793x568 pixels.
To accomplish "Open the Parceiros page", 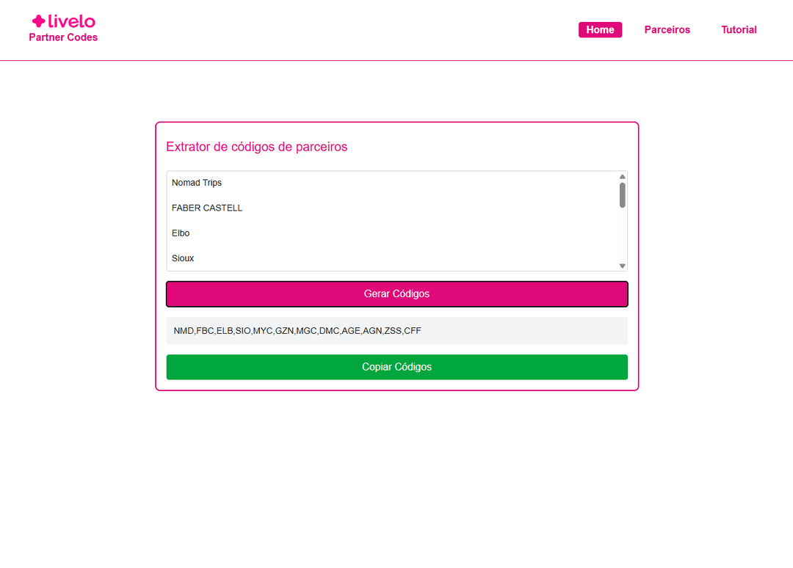I will (667, 29).
